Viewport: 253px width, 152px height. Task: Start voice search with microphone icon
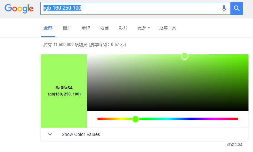tap(224, 8)
